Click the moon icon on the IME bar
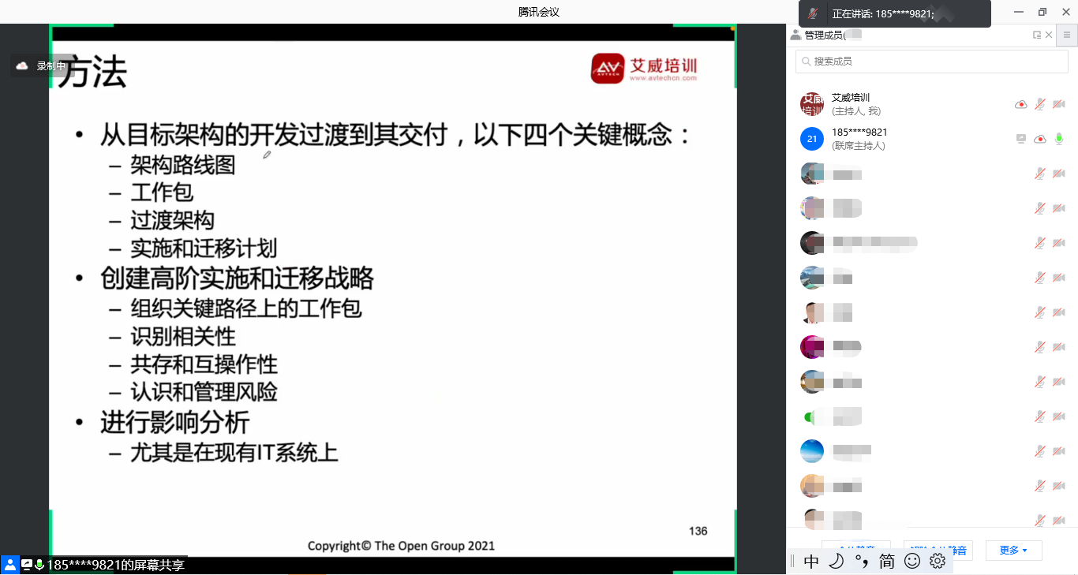 click(x=837, y=562)
